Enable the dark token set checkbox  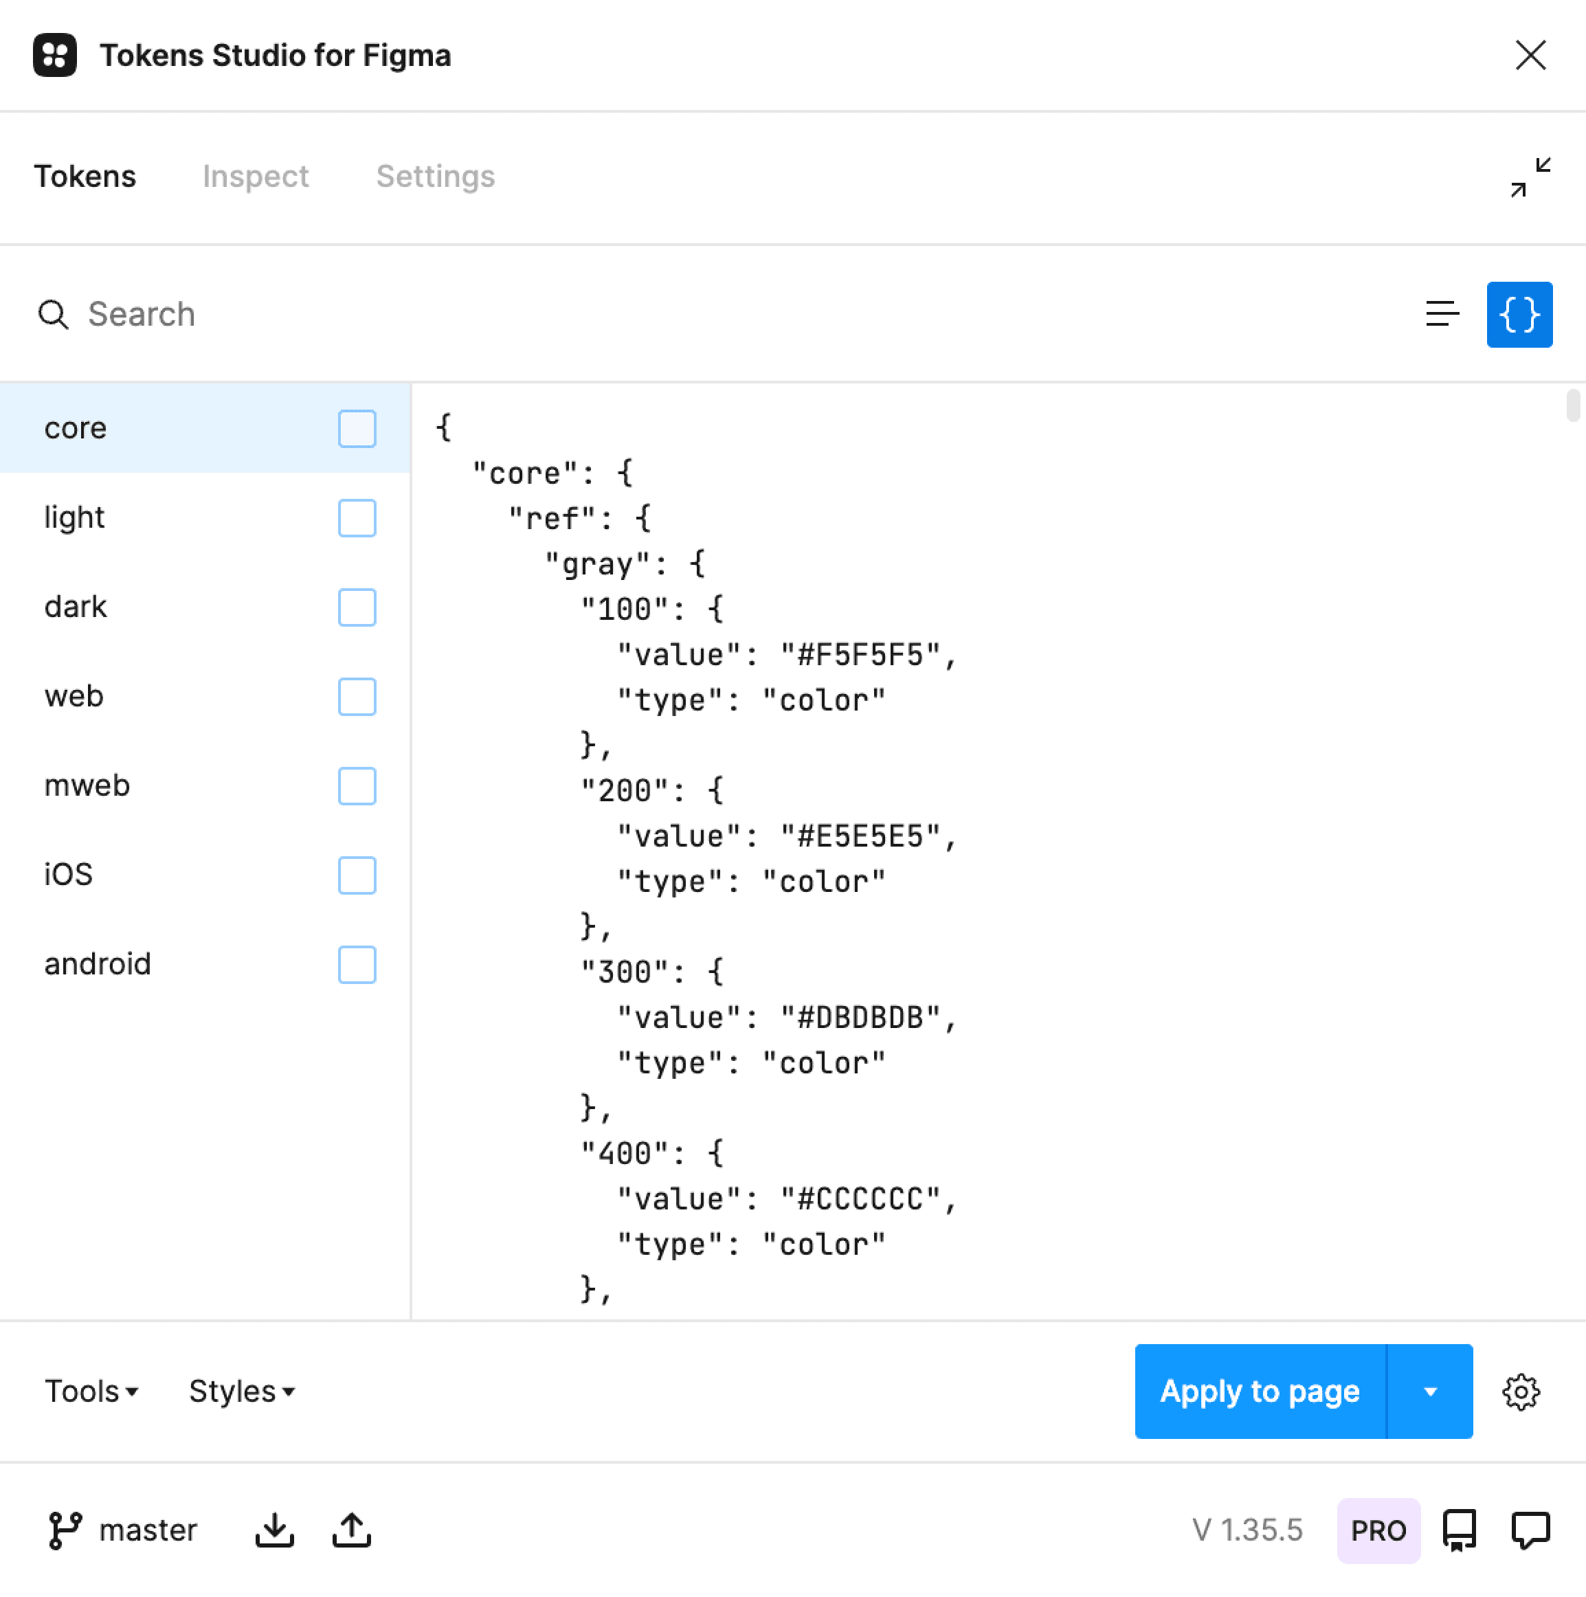357,607
